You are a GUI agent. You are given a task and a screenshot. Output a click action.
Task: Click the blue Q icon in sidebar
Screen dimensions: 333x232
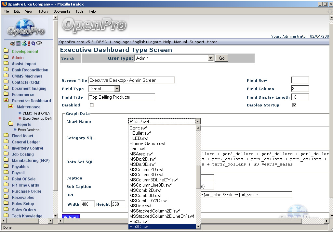pyautogui.click(x=33, y=43)
